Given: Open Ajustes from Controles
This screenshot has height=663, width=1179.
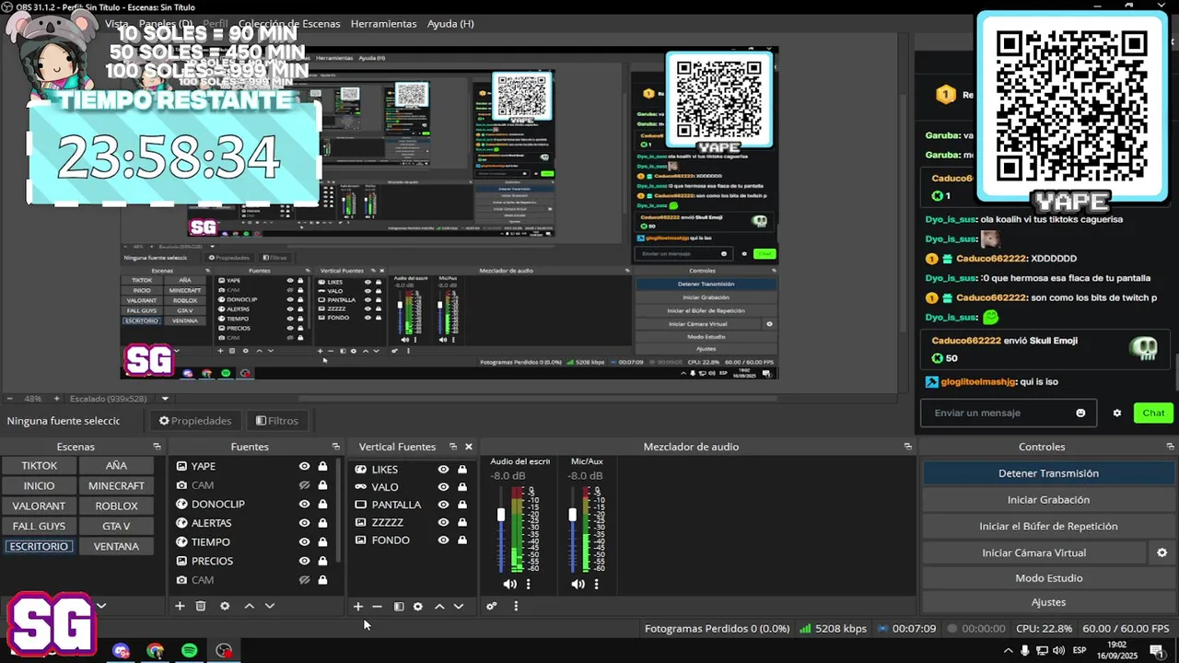Looking at the screenshot, I should point(1048,602).
